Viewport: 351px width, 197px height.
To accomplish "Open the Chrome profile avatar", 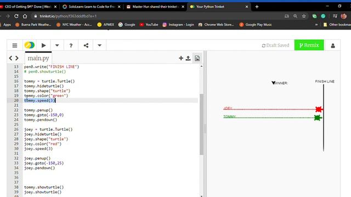I will (344, 16).
